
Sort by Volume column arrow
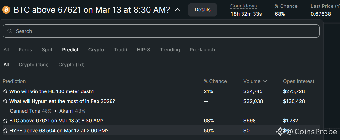coord(265,81)
